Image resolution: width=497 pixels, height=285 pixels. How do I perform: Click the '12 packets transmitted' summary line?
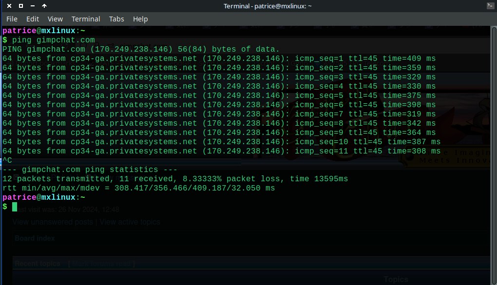click(x=175, y=179)
